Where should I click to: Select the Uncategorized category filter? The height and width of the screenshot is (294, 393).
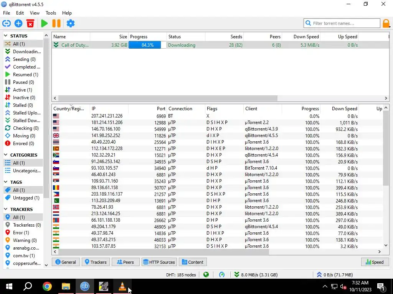[23, 171]
